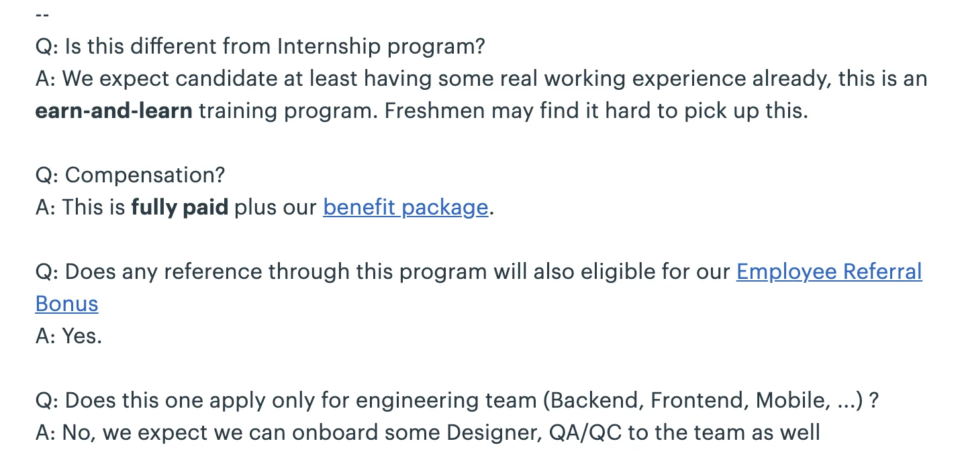
Task: Click the answer Yes text
Action: (x=68, y=336)
